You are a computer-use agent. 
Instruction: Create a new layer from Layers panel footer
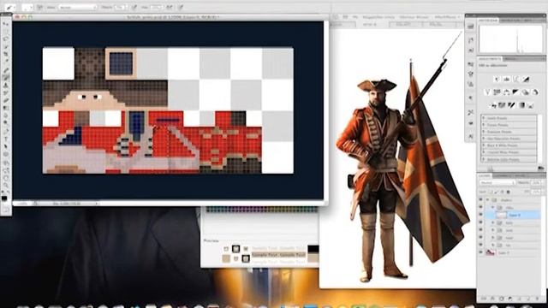527,299
